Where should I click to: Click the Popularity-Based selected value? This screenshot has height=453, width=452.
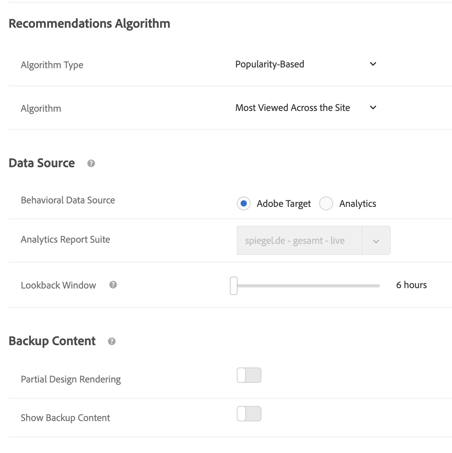(x=270, y=64)
